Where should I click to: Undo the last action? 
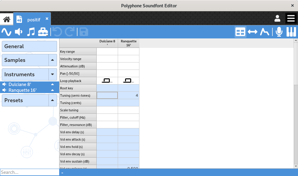[57, 32]
